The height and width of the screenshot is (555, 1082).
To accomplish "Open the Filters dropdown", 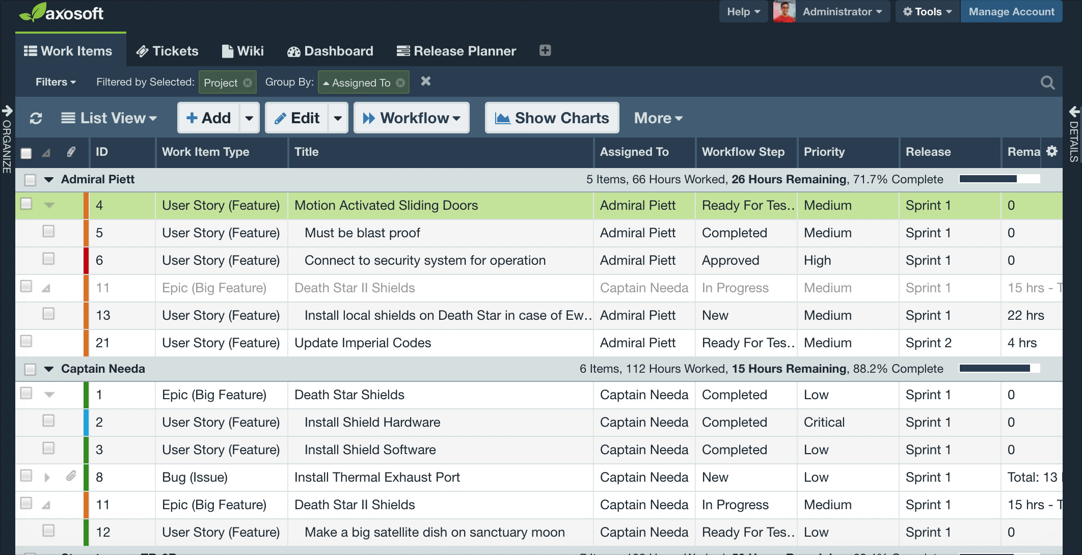I will [56, 82].
